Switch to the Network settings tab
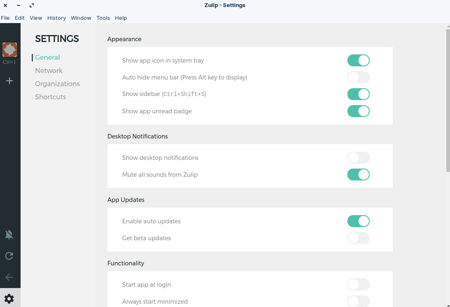450x307 pixels. click(x=49, y=70)
